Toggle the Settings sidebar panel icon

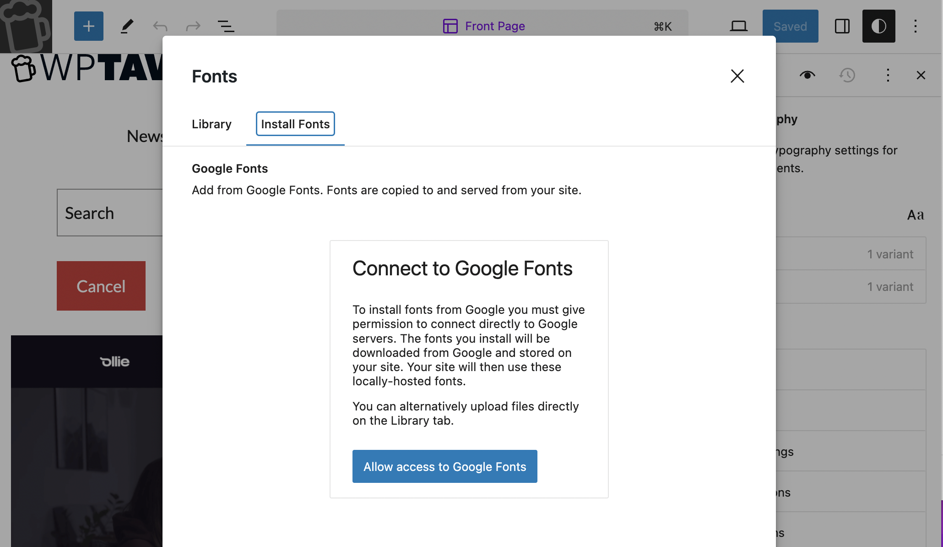point(842,26)
